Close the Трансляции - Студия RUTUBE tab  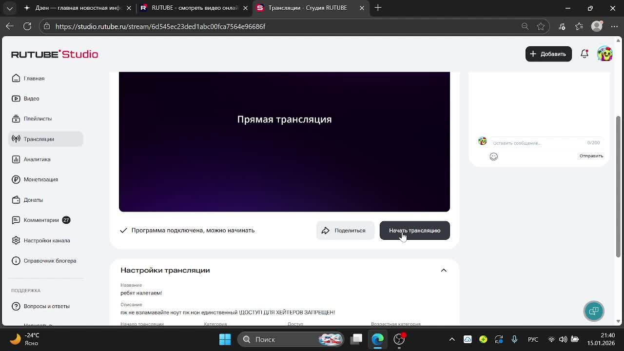click(x=362, y=8)
